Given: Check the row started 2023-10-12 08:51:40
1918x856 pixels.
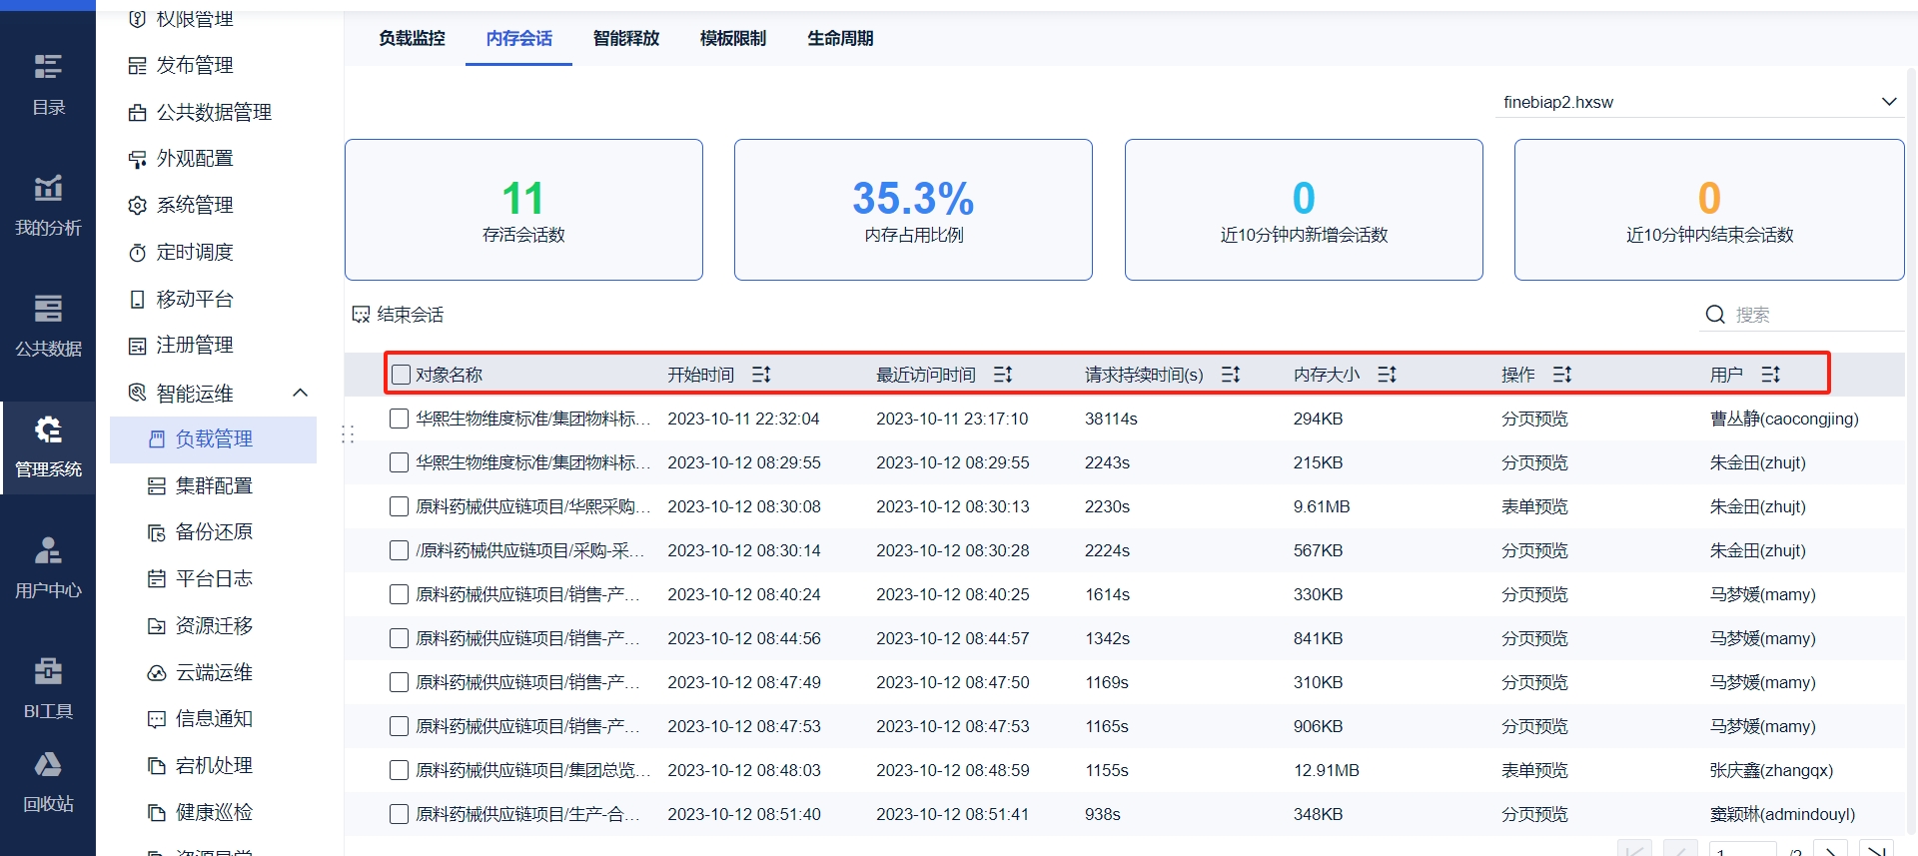Looking at the screenshot, I should [x=399, y=814].
